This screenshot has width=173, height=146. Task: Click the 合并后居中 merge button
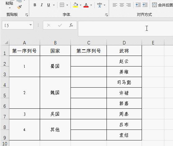[x=162, y=5]
